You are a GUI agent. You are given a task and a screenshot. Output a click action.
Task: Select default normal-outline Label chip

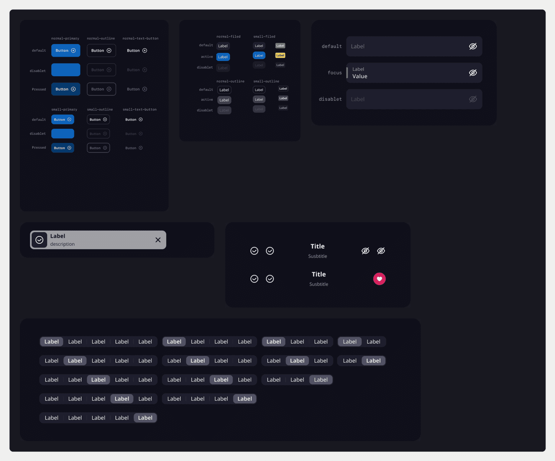tap(224, 90)
